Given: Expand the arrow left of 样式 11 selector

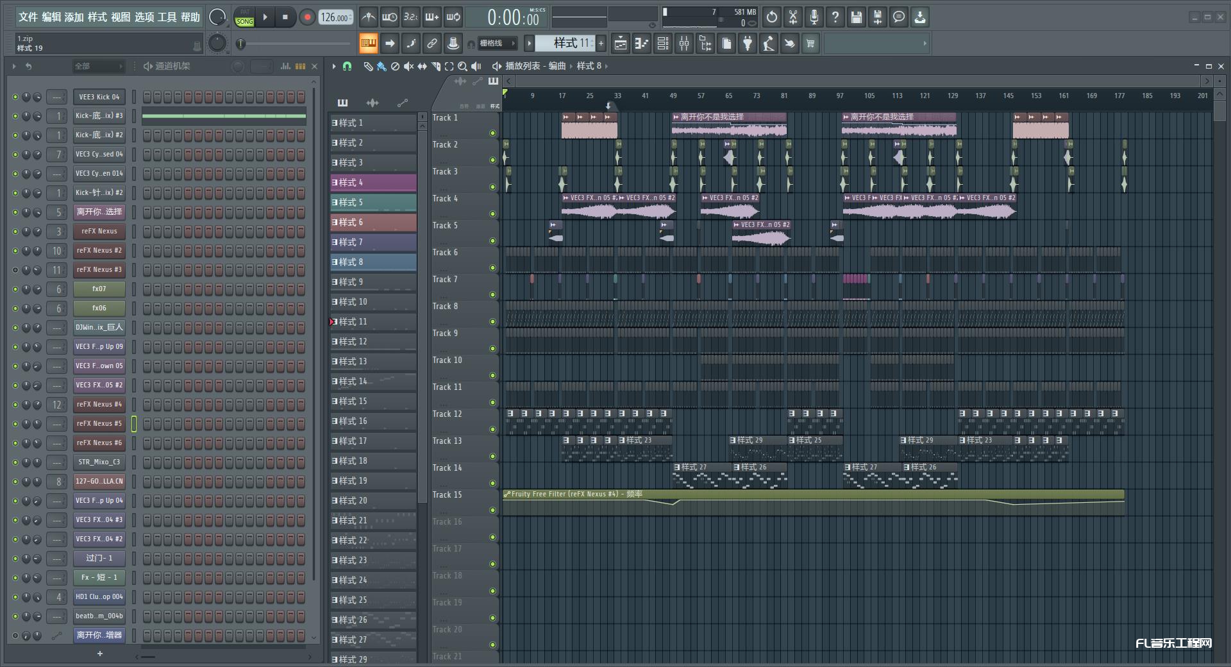Looking at the screenshot, I should tap(529, 43).
